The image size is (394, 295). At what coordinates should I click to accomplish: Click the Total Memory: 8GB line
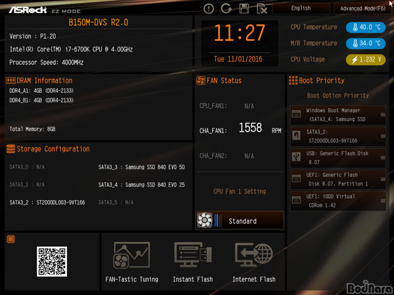click(32, 129)
